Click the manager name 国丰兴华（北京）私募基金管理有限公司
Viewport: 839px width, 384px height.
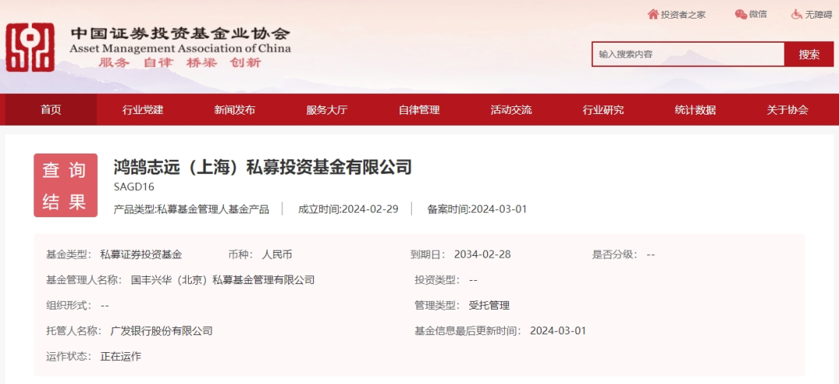pyautogui.click(x=223, y=280)
